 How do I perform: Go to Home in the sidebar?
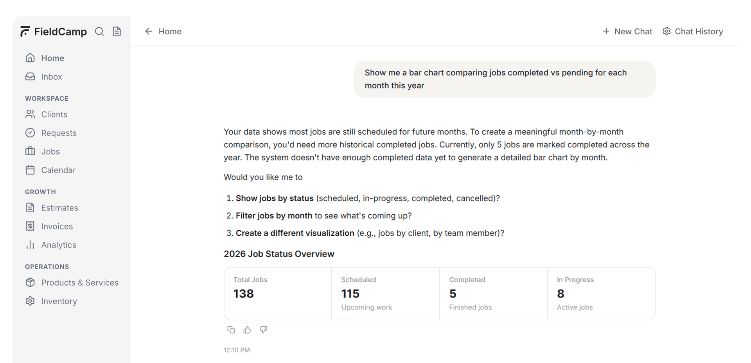tap(52, 58)
